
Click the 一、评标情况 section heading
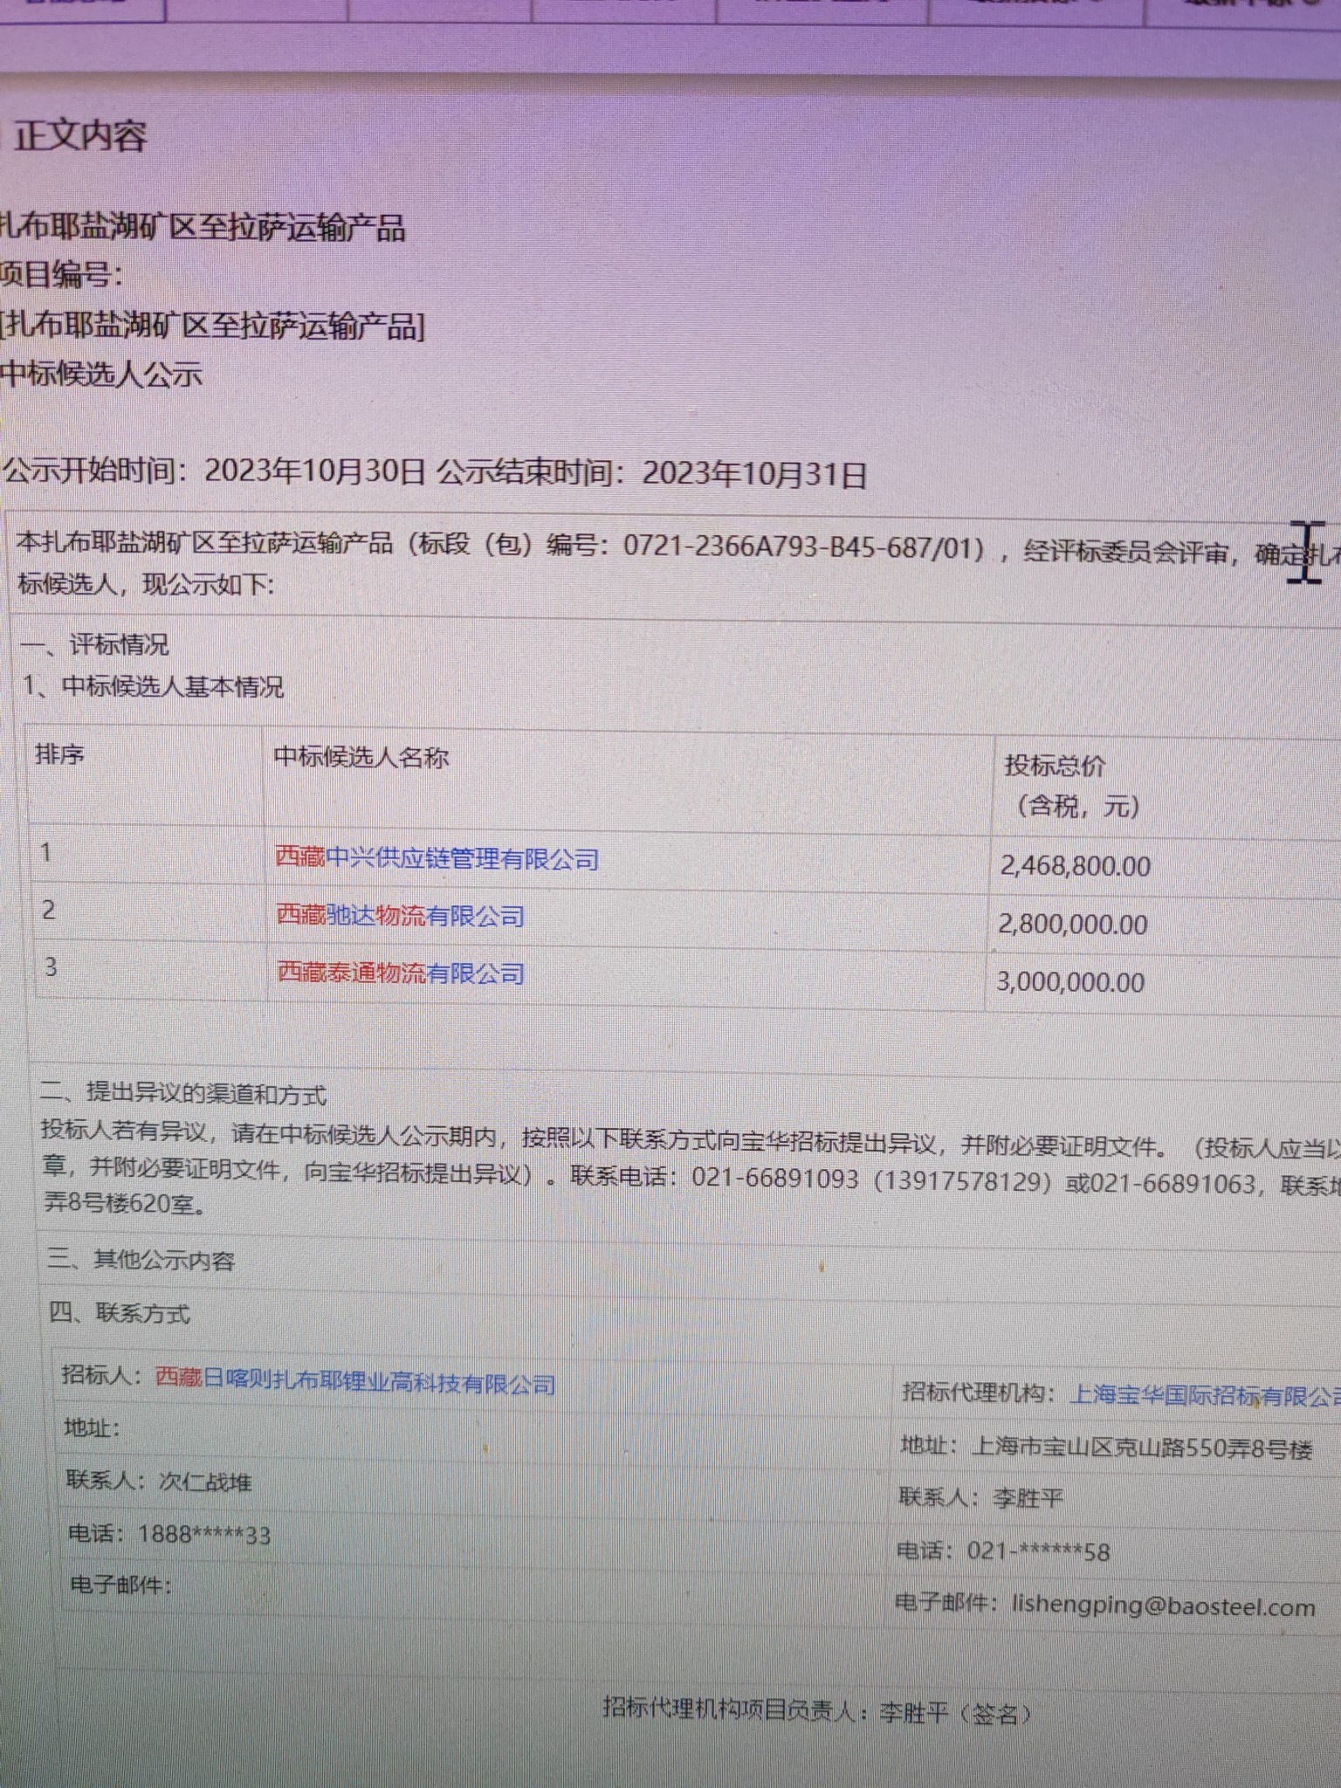pyautogui.click(x=95, y=644)
